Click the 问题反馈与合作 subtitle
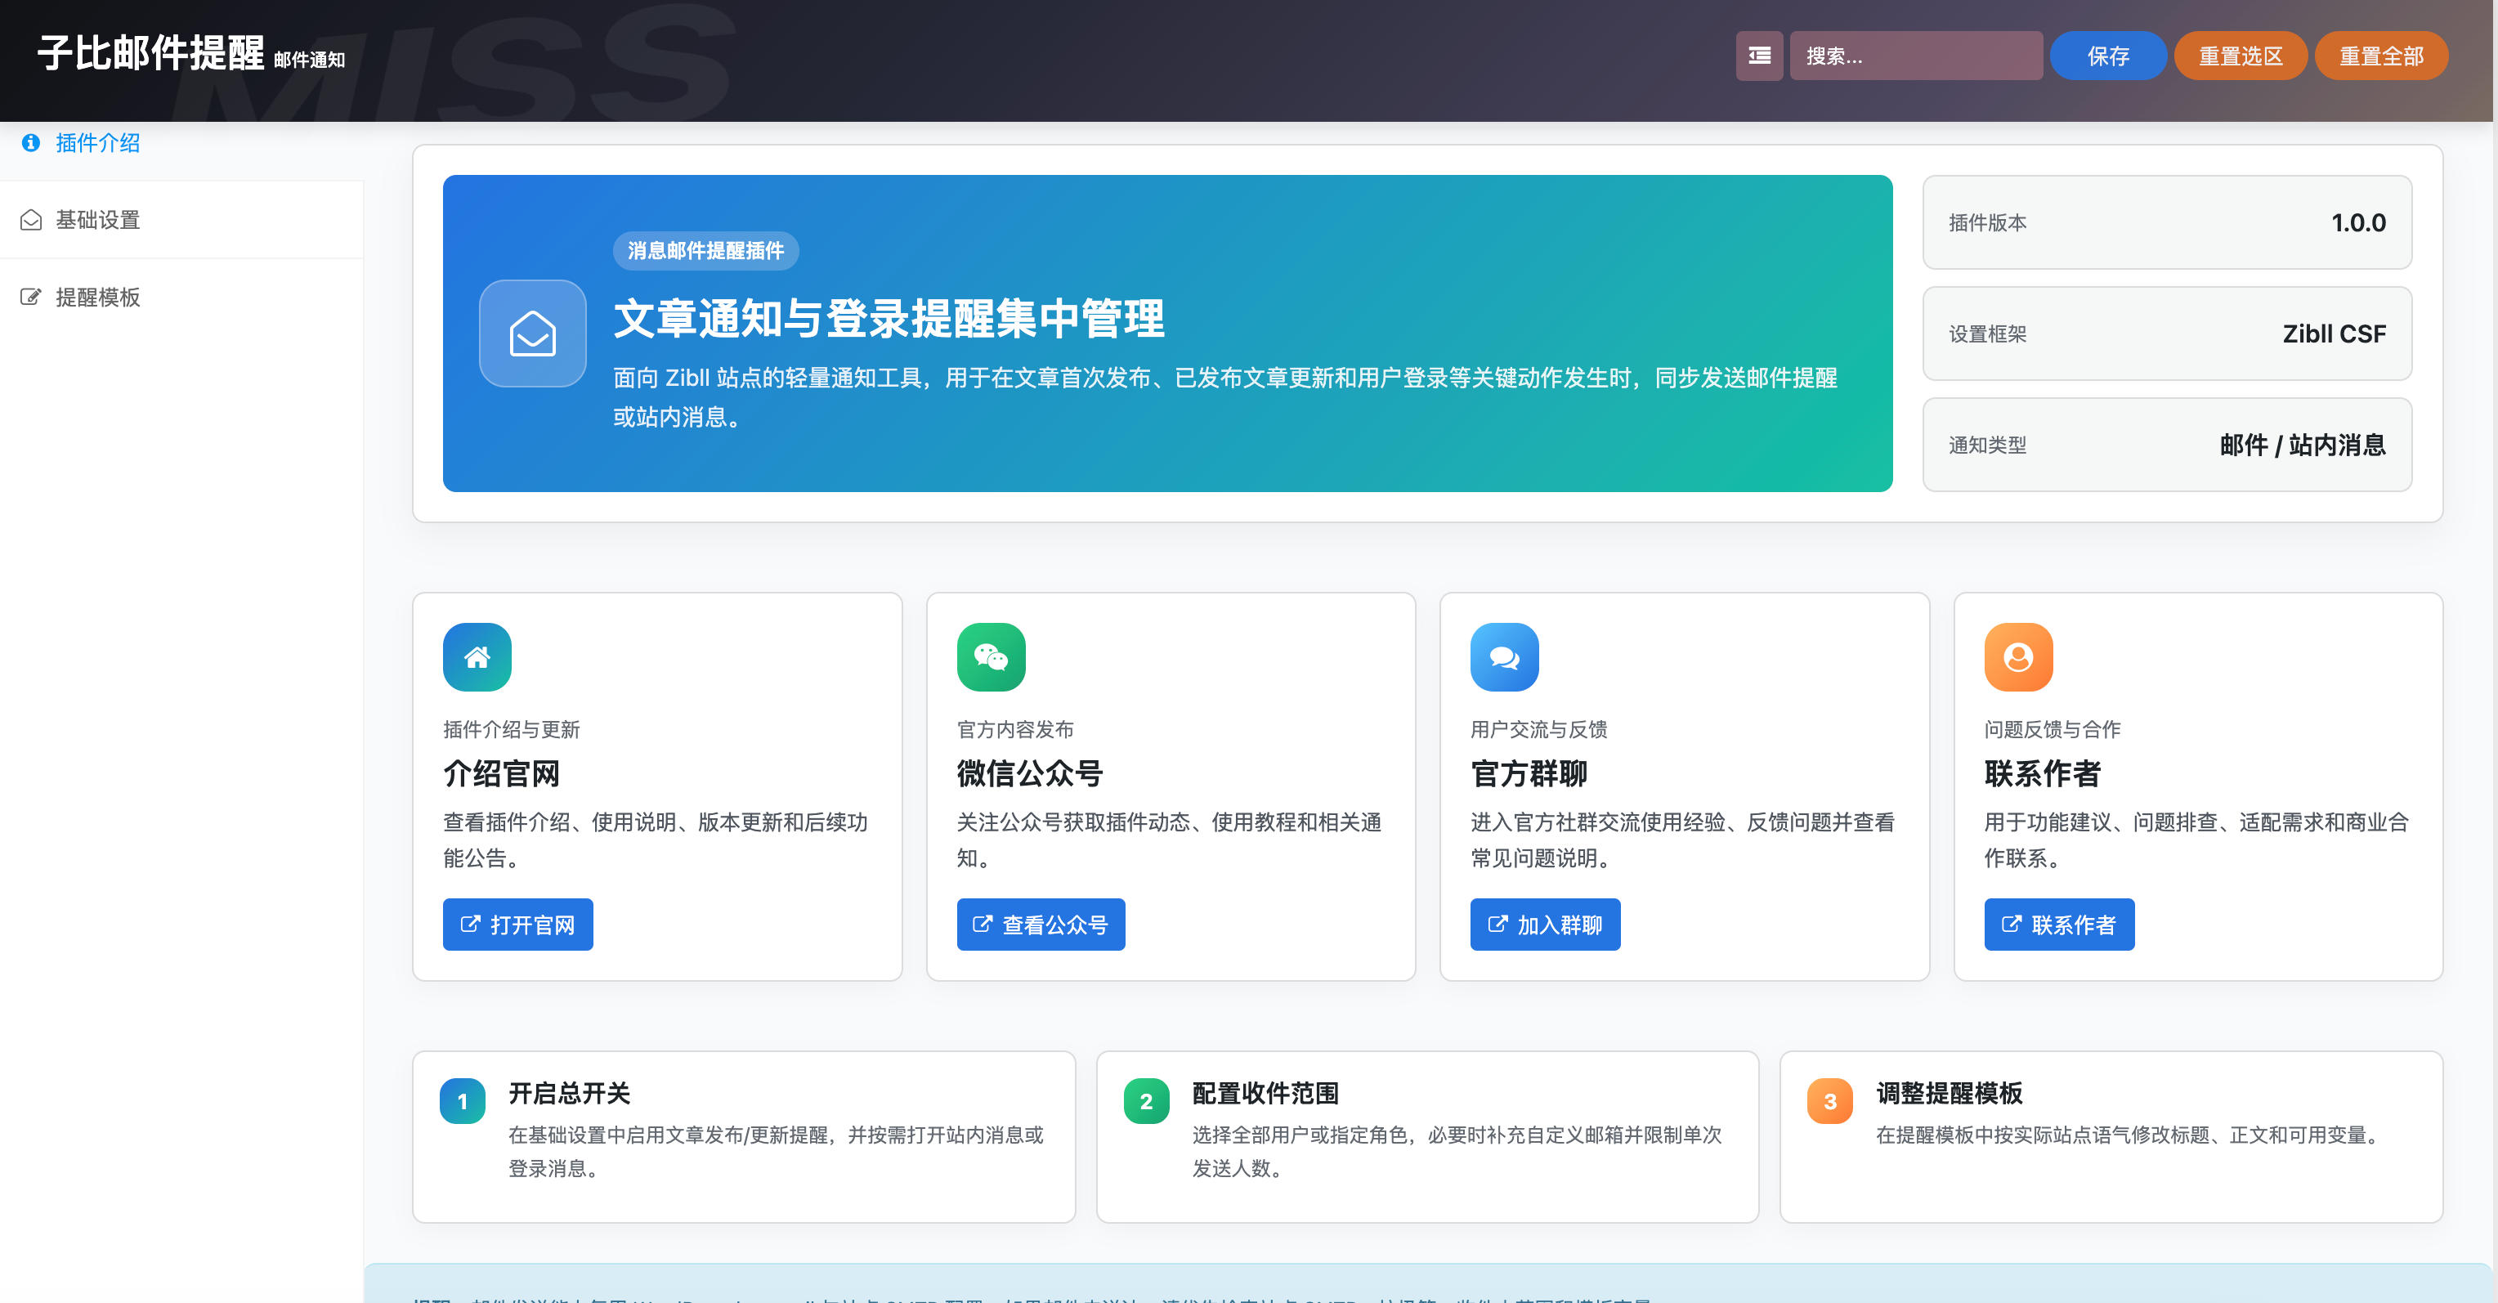The image size is (2498, 1303). click(x=2052, y=729)
